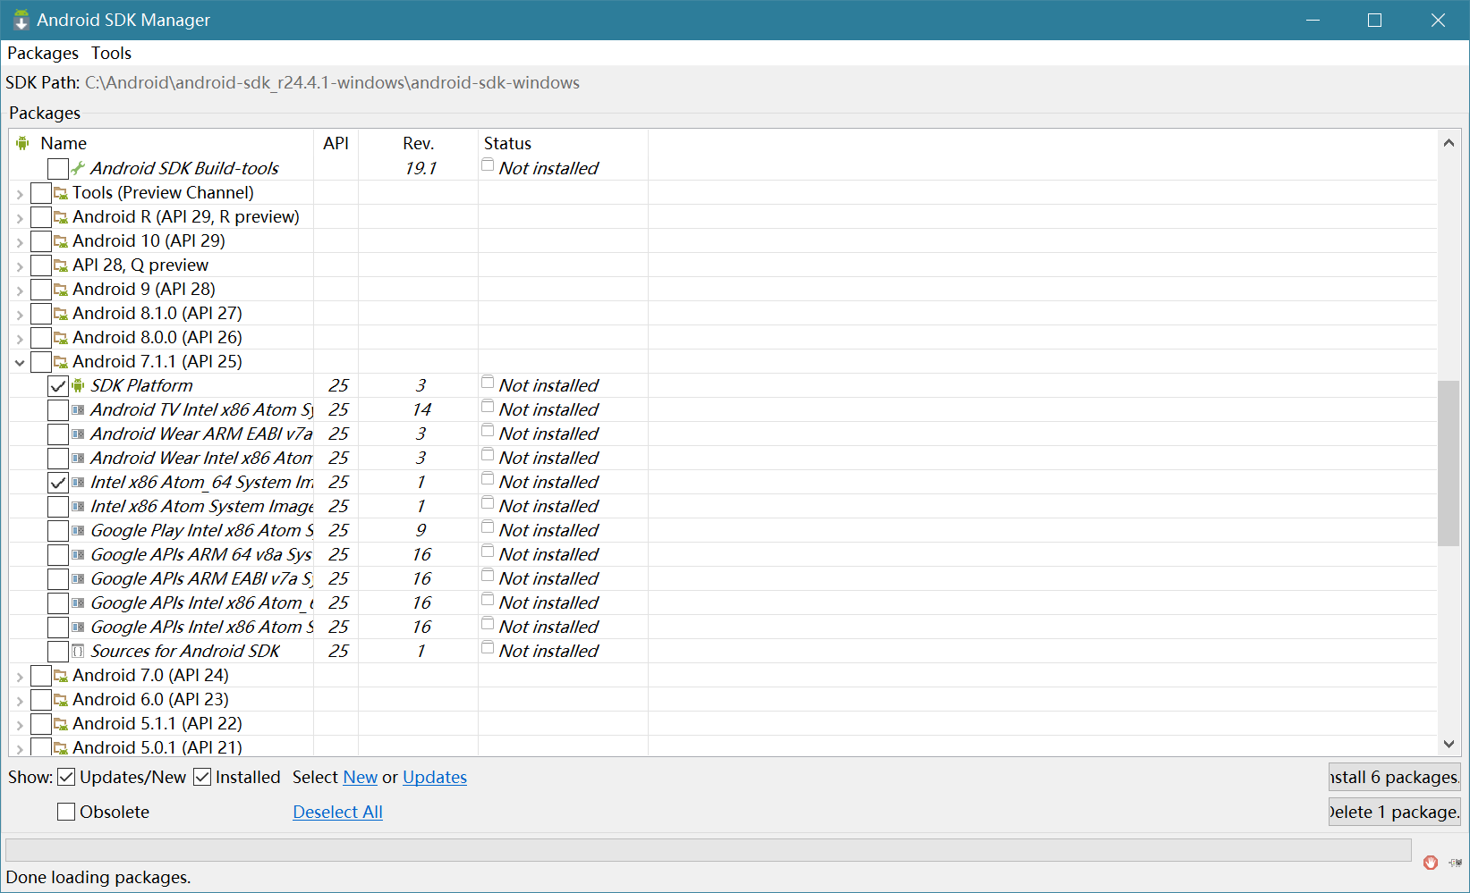Click the Status column header

(x=507, y=143)
